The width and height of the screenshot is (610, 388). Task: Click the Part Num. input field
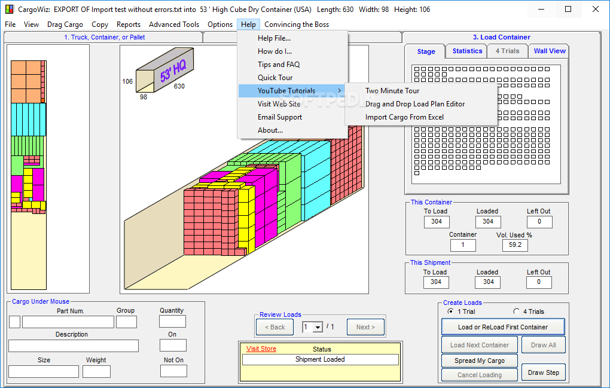pyautogui.click(x=68, y=322)
